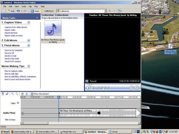Click the Take Picture icon
The height and width of the screenshot is (134, 179).
click(137, 88)
